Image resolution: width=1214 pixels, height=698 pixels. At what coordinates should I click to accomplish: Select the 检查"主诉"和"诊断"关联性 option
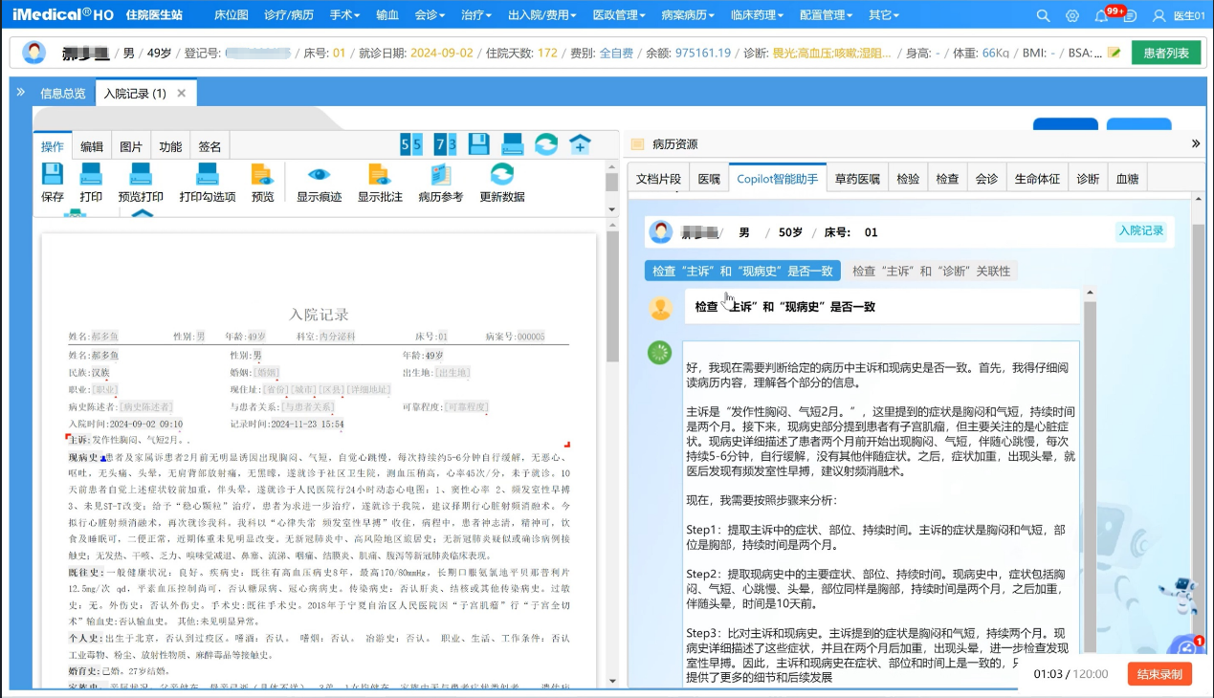pyautogui.click(x=931, y=271)
